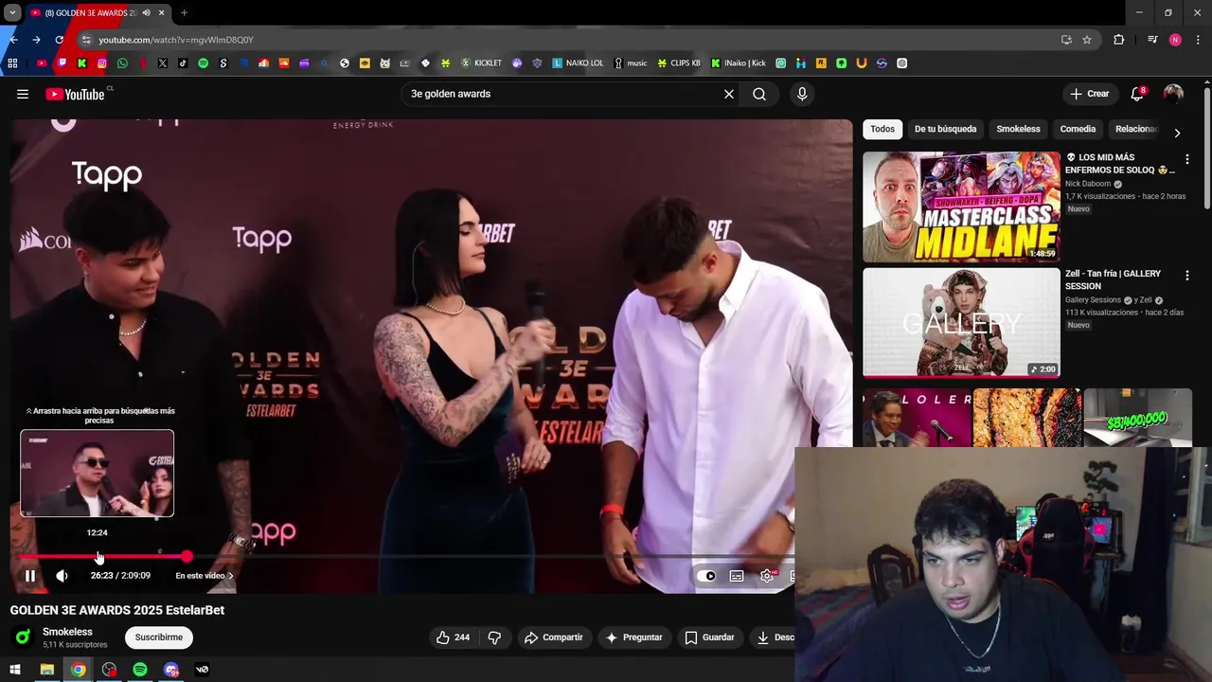This screenshot has height=682, width=1212.
Task: Open the account avatar menu
Action: click(x=1173, y=94)
